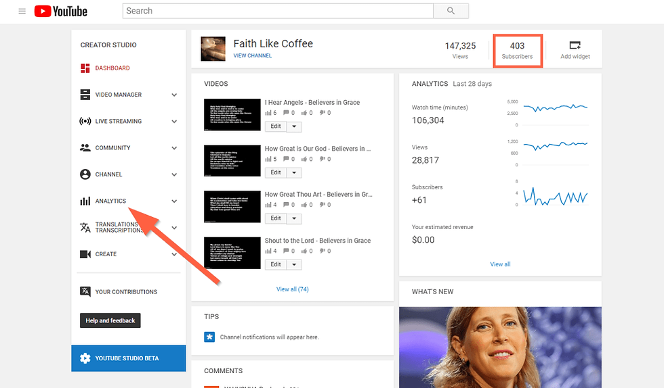
Task: Open Dashboard in Creator Studio
Action: tap(112, 68)
